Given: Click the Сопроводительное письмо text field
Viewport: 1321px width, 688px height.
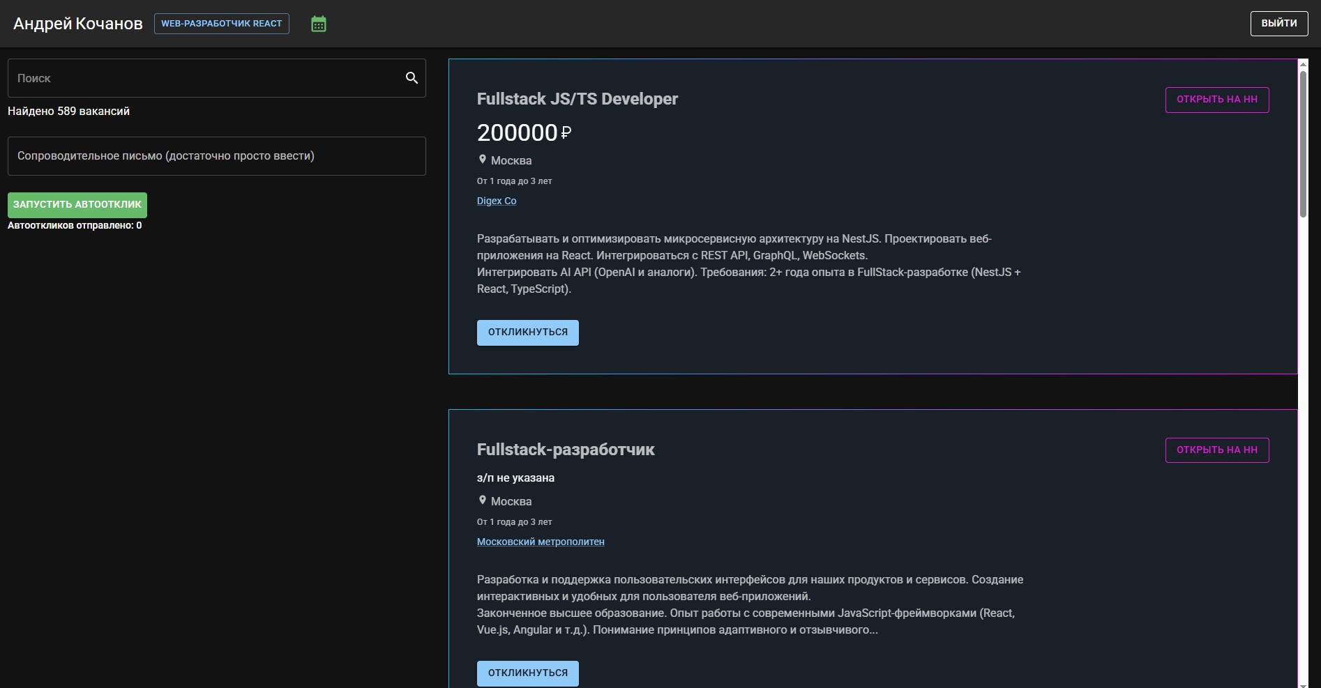Looking at the screenshot, I should coord(216,156).
